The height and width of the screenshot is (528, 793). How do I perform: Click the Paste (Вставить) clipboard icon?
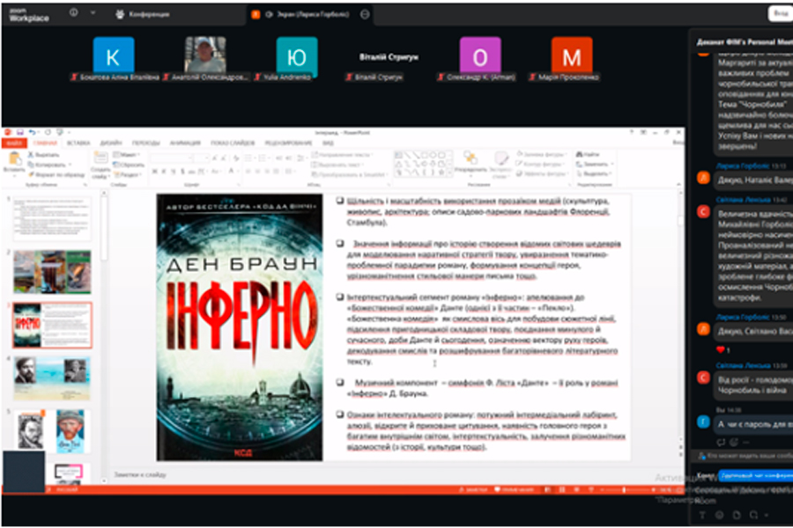coord(14,159)
